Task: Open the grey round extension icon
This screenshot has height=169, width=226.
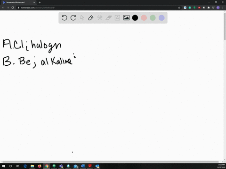Action: 204,8
